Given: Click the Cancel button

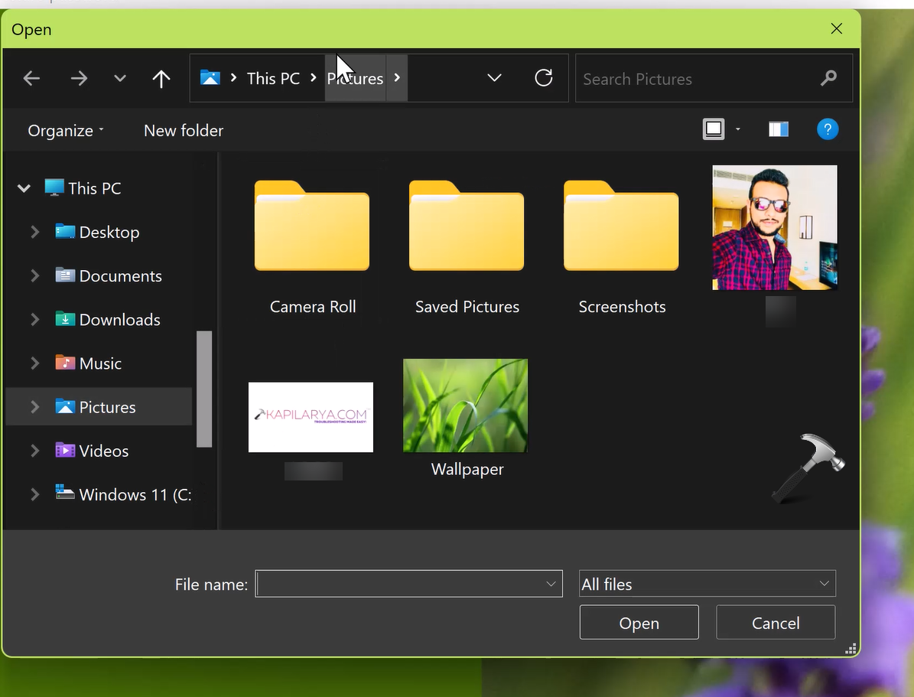Looking at the screenshot, I should click(x=775, y=623).
